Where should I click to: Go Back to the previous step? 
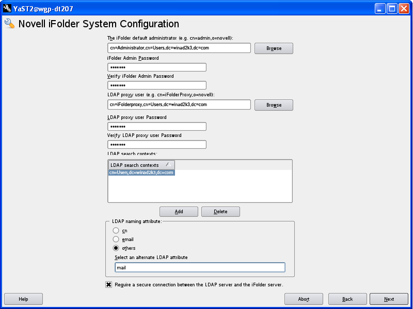click(347, 299)
